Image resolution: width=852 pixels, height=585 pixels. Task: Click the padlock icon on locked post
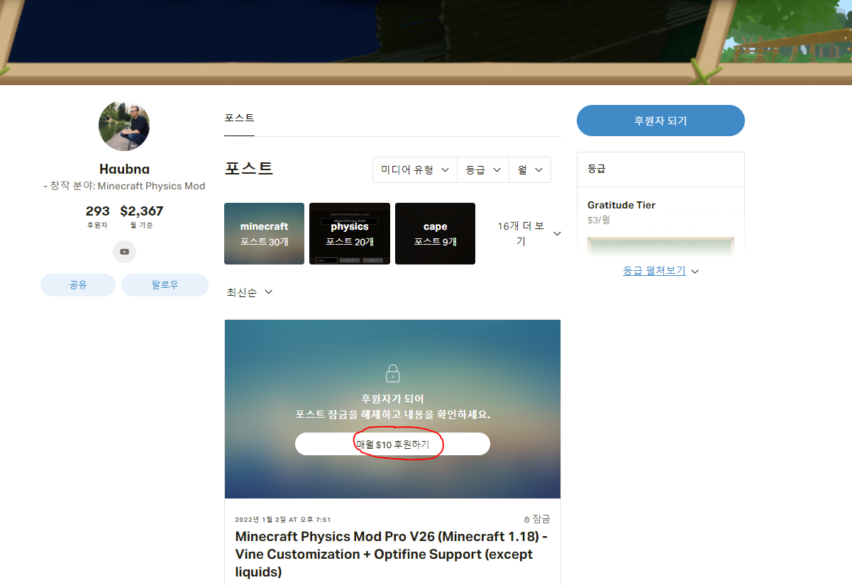[x=392, y=373]
